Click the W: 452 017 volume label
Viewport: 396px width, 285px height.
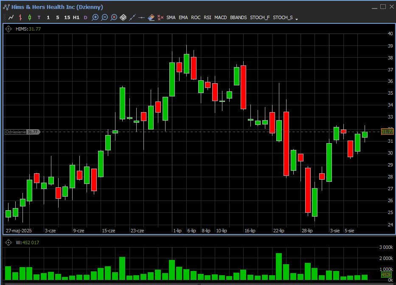coord(27,243)
